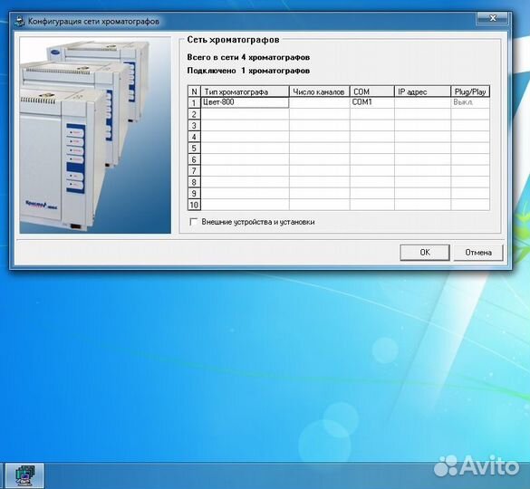Select row number 5 header
The height and width of the screenshot is (489, 530).
pyautogui.click(x=194, y=148)
